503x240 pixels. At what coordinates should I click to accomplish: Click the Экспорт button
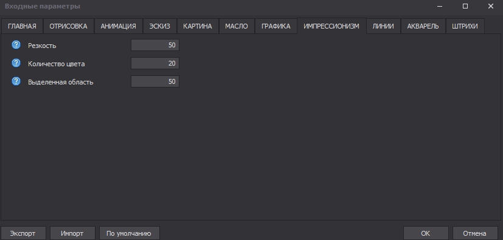(23, 233)
